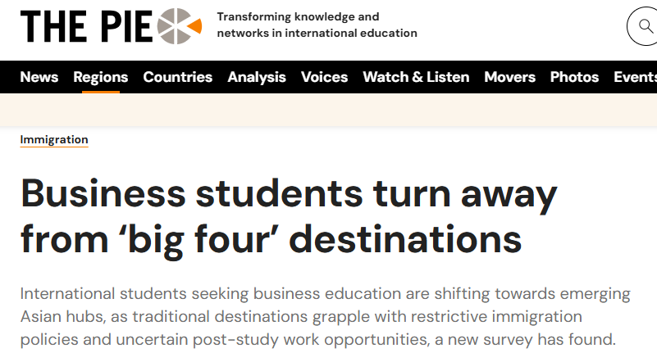Click the 'Transforming knowledge and' tagline line
The width and height of the screenshot is (657, 362).
298,16
